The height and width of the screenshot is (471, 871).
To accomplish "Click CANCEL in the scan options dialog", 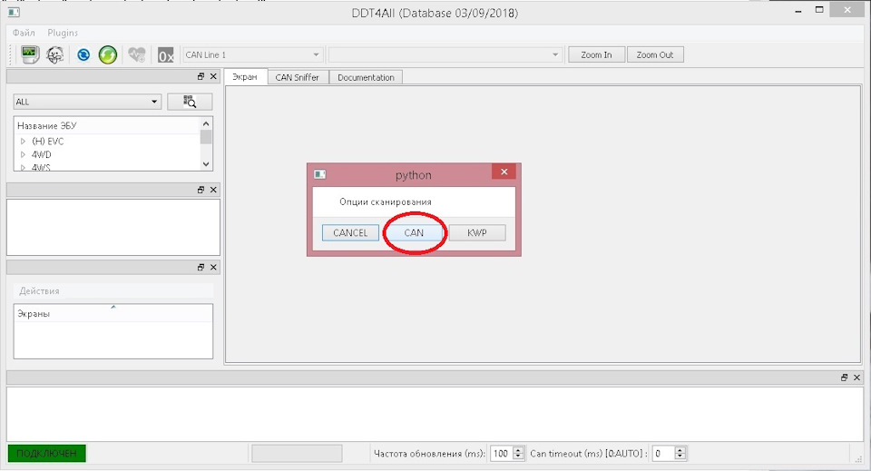I will pyautogui.click(x=350, y=232).
